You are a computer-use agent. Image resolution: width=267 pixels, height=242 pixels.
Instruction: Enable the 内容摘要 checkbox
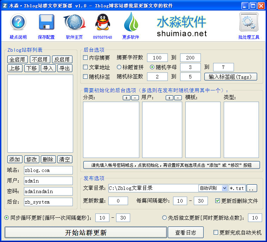tap(85, 58)
